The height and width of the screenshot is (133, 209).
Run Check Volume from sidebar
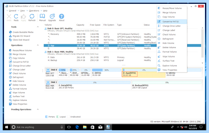tap(19, 73)
